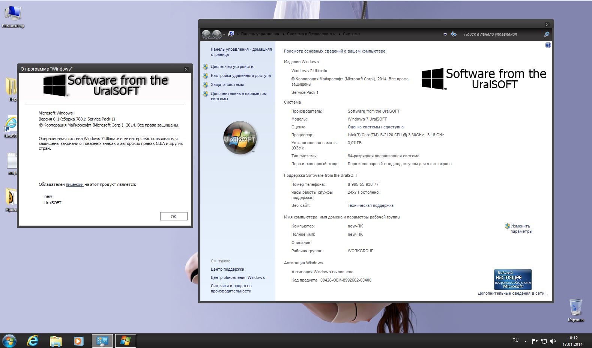Viewport: 592px width, 348px height.
Task: Click the volume speaker tray icon
Action: tap(553, 341)
